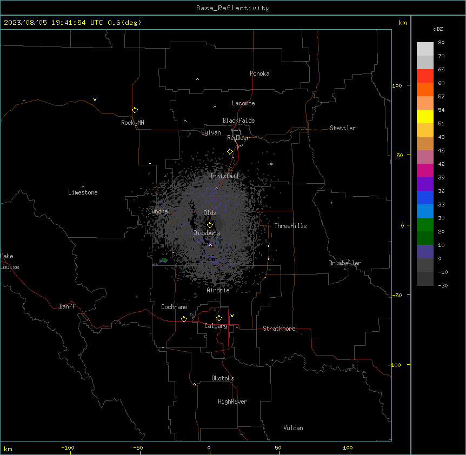Click the Sylvan label

pos(211,132)
